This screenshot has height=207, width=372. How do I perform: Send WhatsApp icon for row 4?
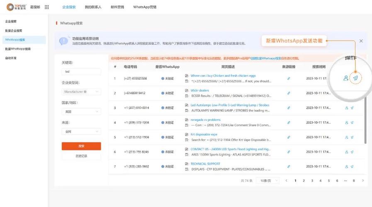[352, 123]
